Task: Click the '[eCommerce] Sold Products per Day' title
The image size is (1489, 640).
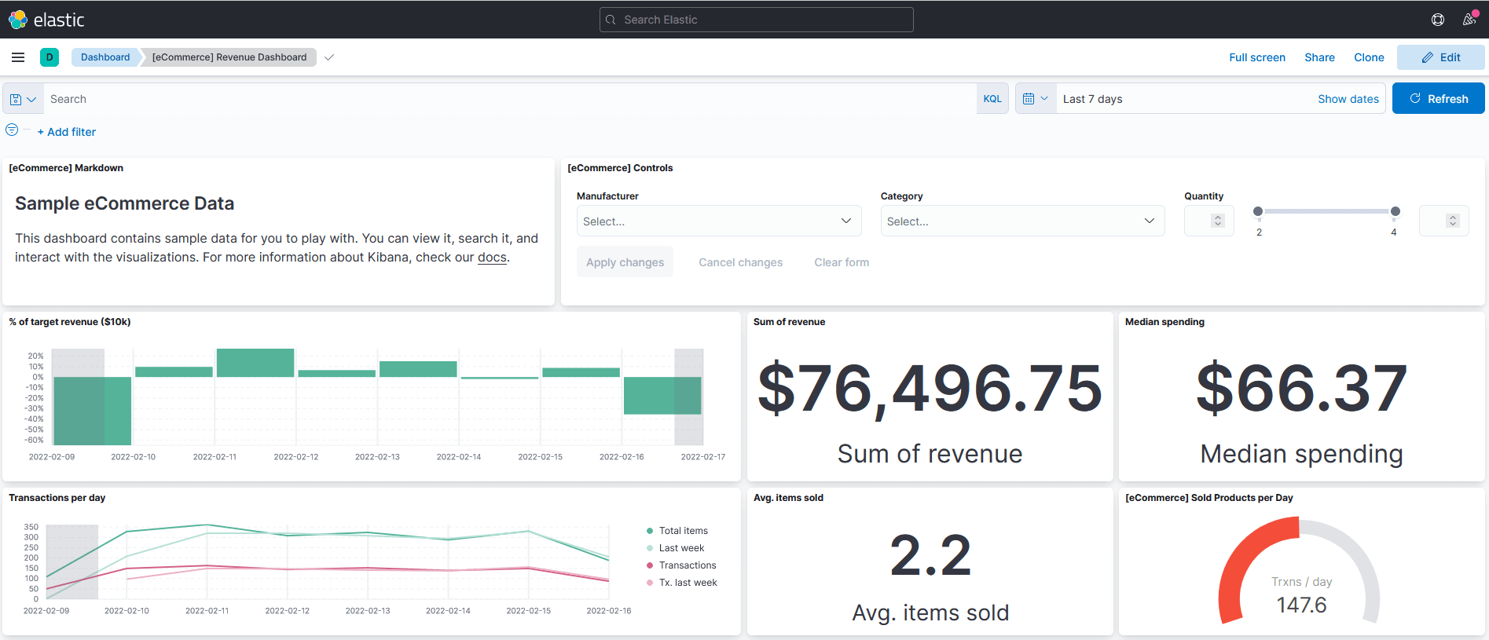Action: pos(1208,498)
